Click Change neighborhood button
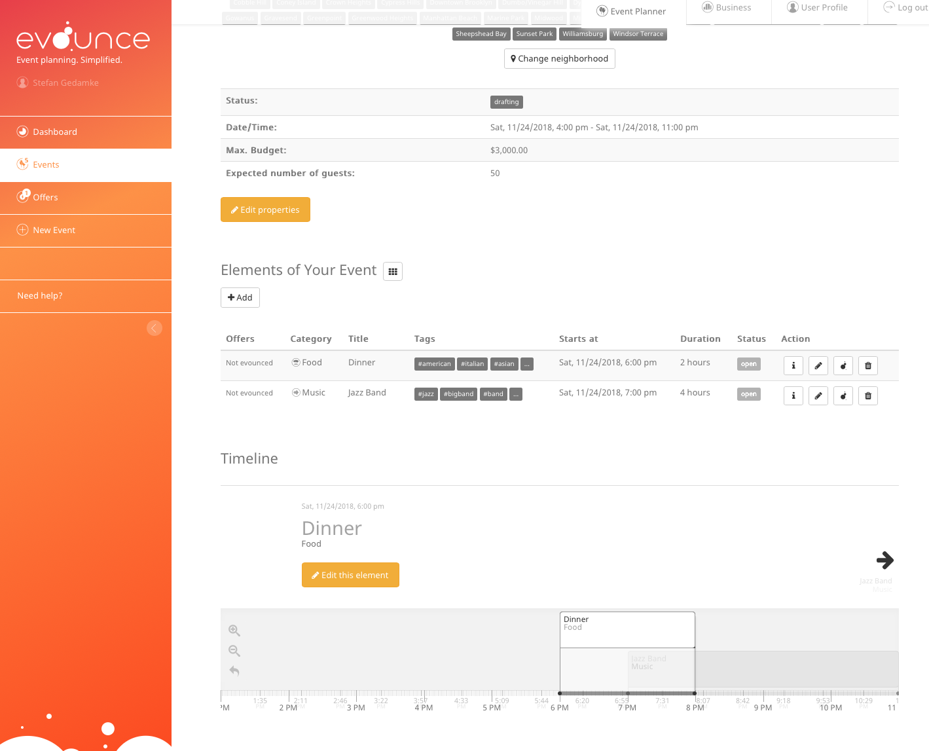Viewport: 929px width, 751px height. click(x=560, y=58)
